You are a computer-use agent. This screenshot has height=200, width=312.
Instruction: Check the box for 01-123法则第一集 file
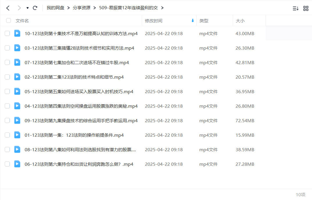tap(7, 135)
